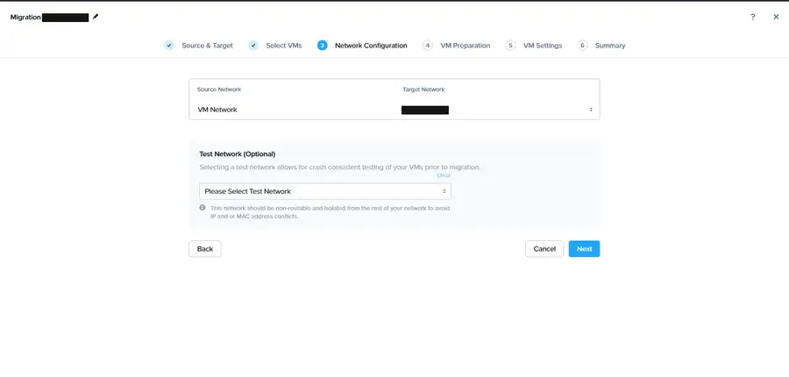Go to Select VMs step
Image resolution: width=789 pixels, height=377 pixels.
(284, 46)
